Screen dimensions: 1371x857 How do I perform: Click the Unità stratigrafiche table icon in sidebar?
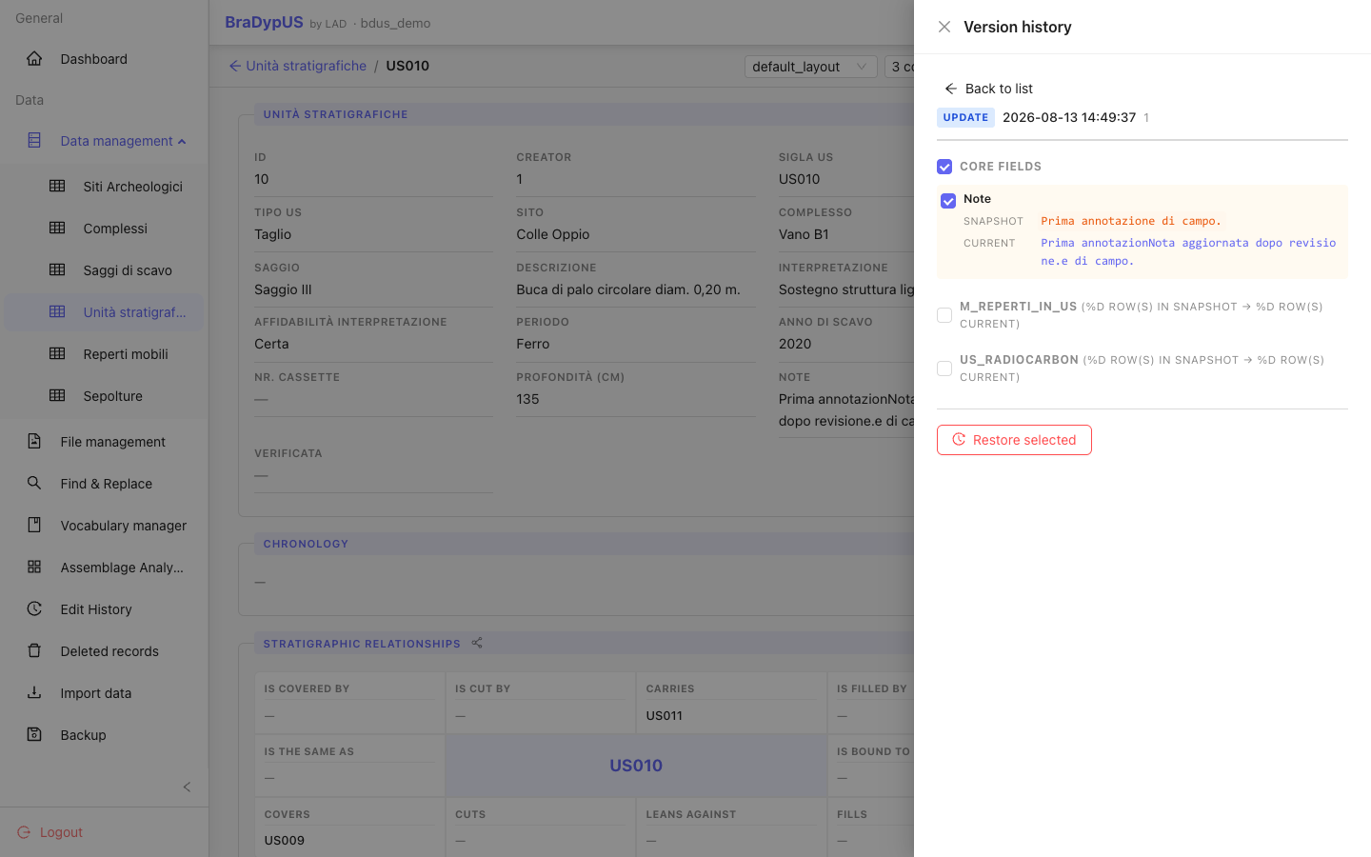coord(57,312)
